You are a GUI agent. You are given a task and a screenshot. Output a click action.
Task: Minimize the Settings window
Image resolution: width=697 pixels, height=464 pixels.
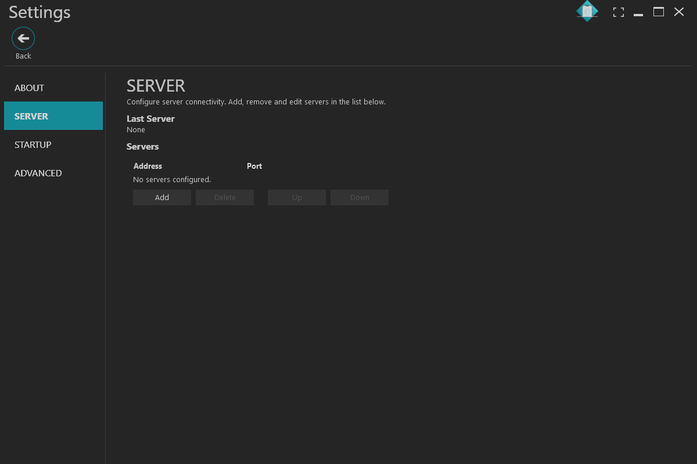pyautogui.click(x=638, y=14)
